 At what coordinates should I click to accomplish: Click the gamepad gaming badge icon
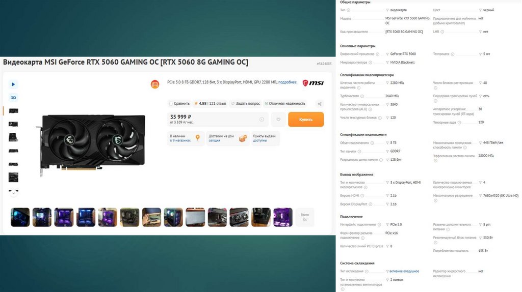(x=155, y=84)
